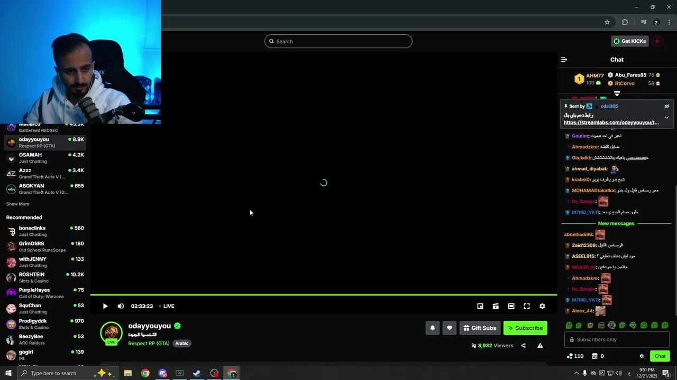Expand the gift leaderboard arrow
The height and width of the screenshot is (380, 677).
click(x=617, y=93)
